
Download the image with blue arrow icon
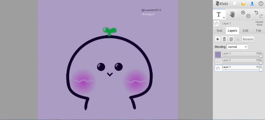pos(252,4)
